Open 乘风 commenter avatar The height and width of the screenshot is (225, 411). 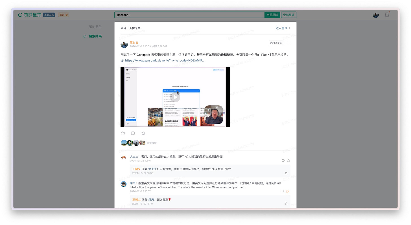tap(124, 184)
